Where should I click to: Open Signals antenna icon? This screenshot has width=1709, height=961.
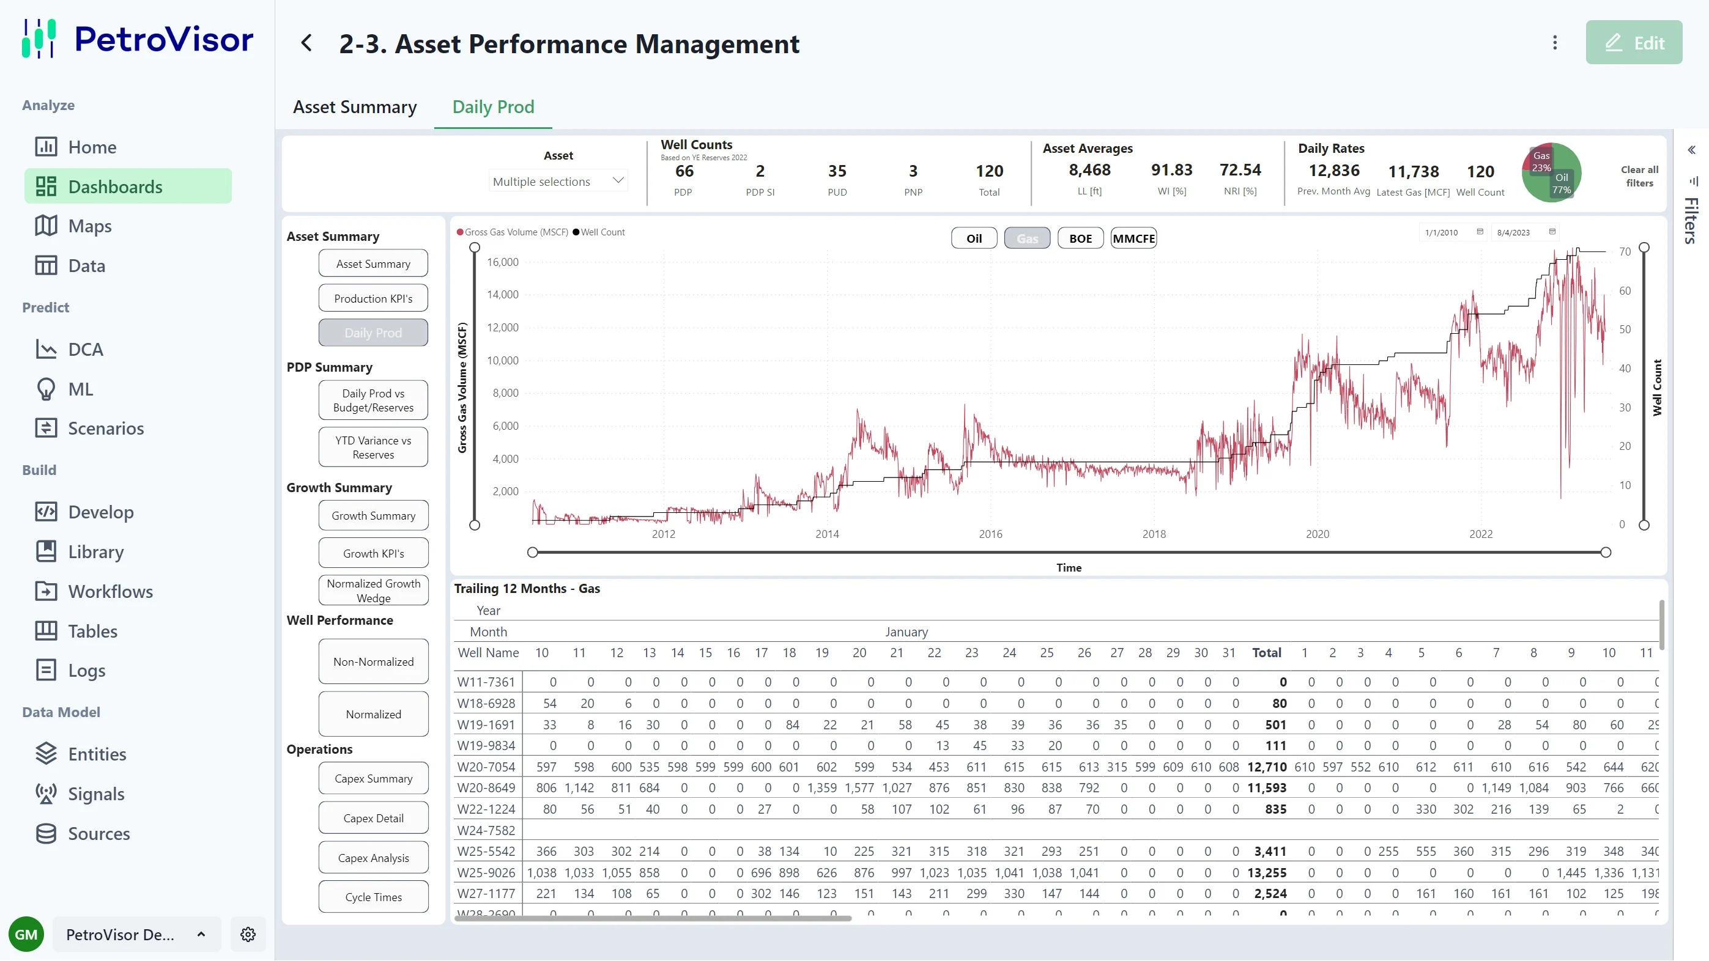[46, 794]
